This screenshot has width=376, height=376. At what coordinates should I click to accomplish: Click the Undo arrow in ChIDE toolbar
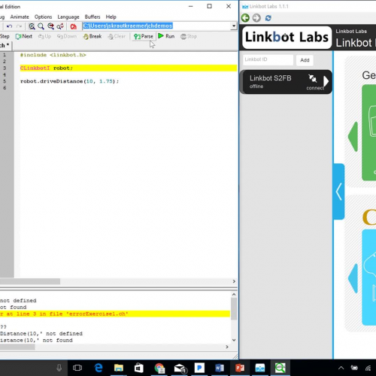10,26
